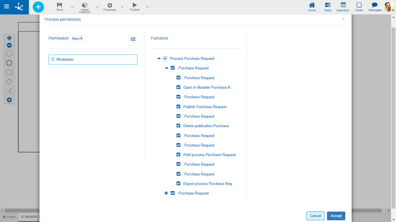Click the Accept button
This screenshot has width=396, height=222.
(x=336, y=216)
